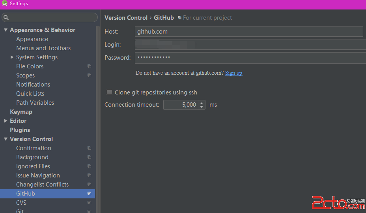Focus the settings search field

point(50,17)
